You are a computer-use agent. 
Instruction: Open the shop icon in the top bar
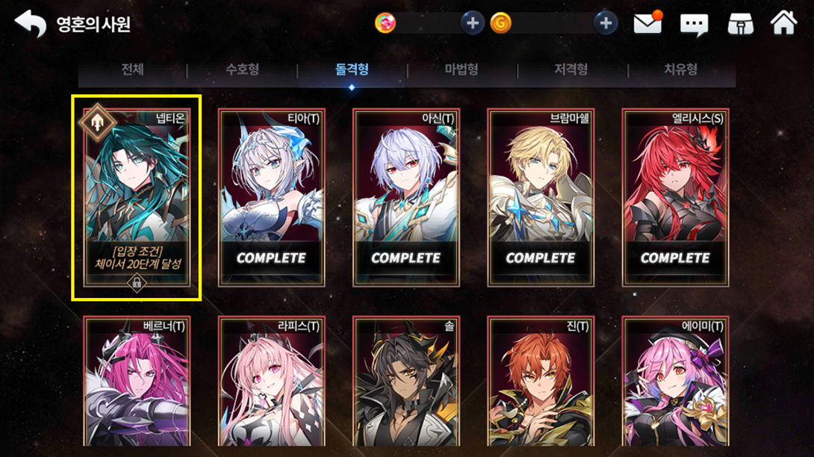pyautogui.click(x=740, y=23)
